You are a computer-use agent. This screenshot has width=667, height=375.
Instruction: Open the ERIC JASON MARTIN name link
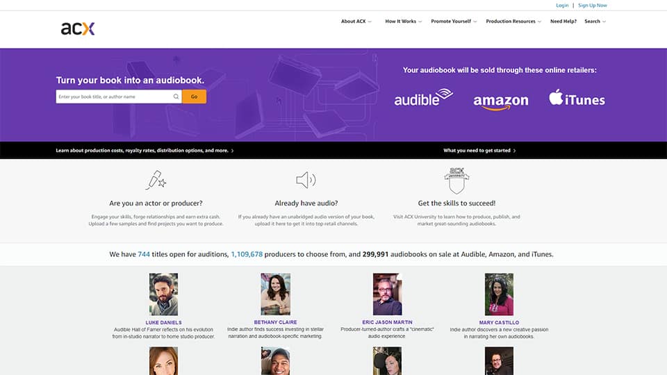coord(387,322)
